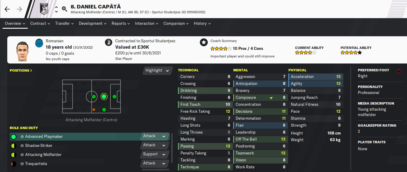
Task: Select the Trequartista role indicator
Action: point(13,164)
